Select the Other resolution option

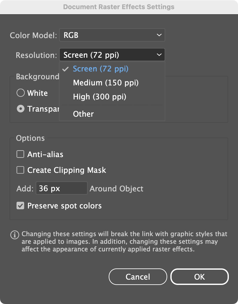[83, 114]
